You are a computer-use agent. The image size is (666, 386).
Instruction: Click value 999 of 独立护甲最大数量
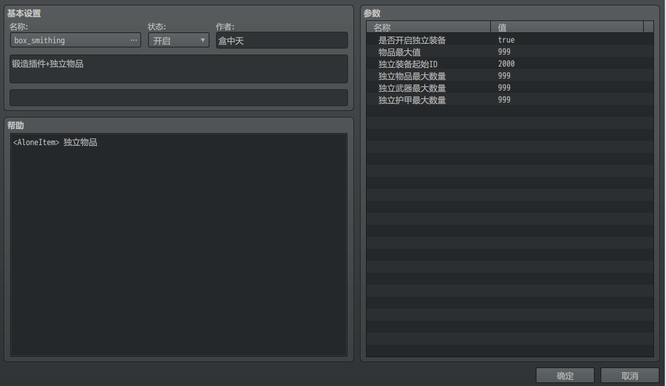(x=504, y=99)
